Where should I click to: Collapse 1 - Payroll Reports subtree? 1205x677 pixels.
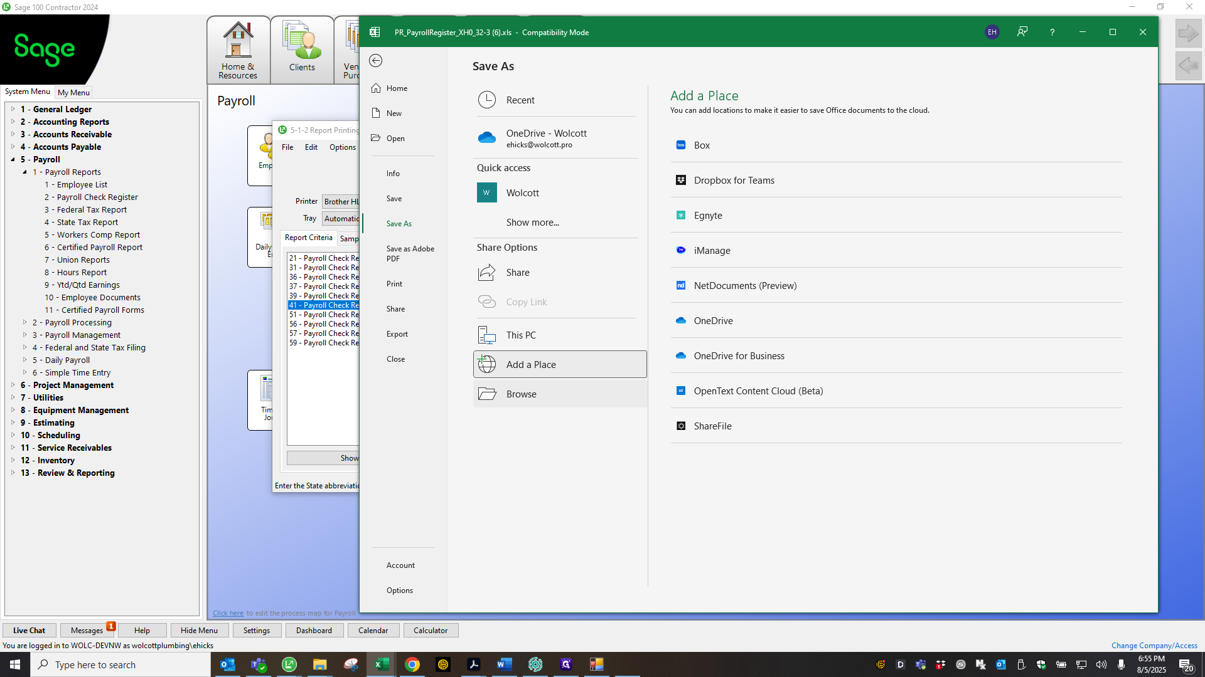pyautogui.click(x=24, y=172)
